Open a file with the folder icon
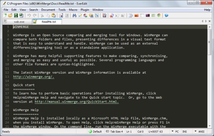Screen dimensions: 214x136 click(10, 15)
